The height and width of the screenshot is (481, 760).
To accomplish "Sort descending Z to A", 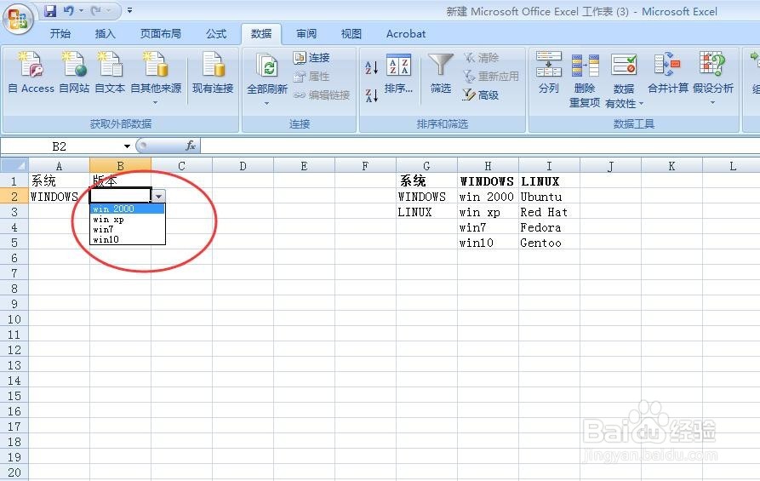I will point(371,95).
